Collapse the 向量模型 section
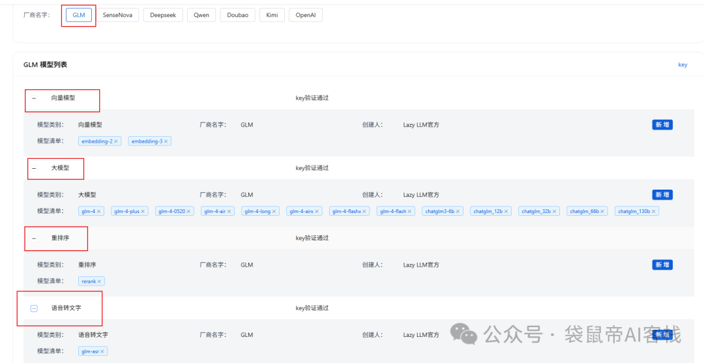The width and height of the screenshot is (704, 363). [34, 98]
